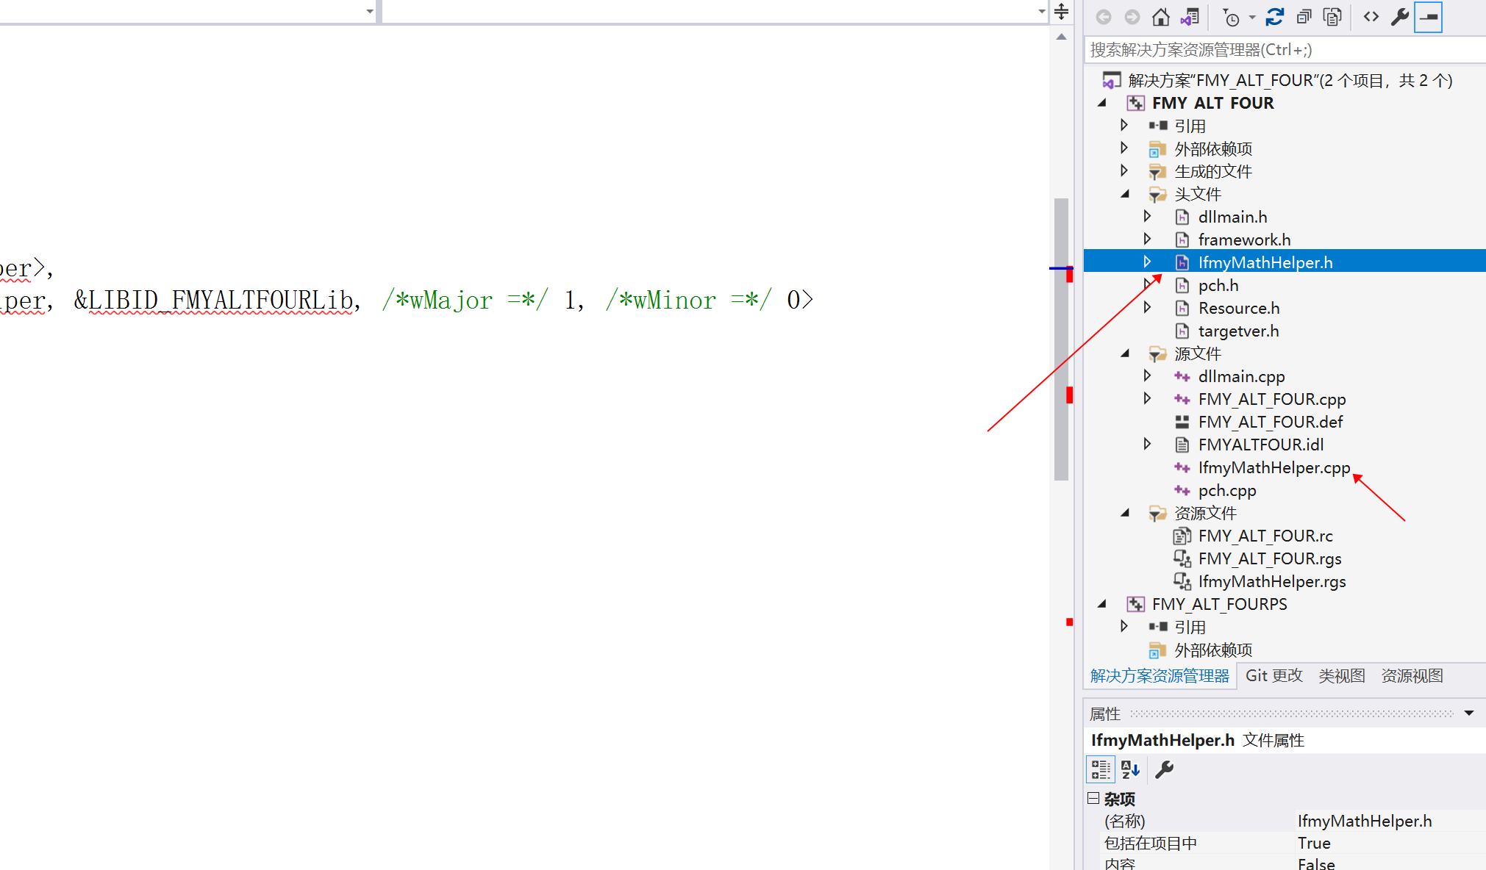This screenshot has height=870, width=1486.
Task: Collapse the FMY ALT FOUR project node
Action: tap(1101, 103)
